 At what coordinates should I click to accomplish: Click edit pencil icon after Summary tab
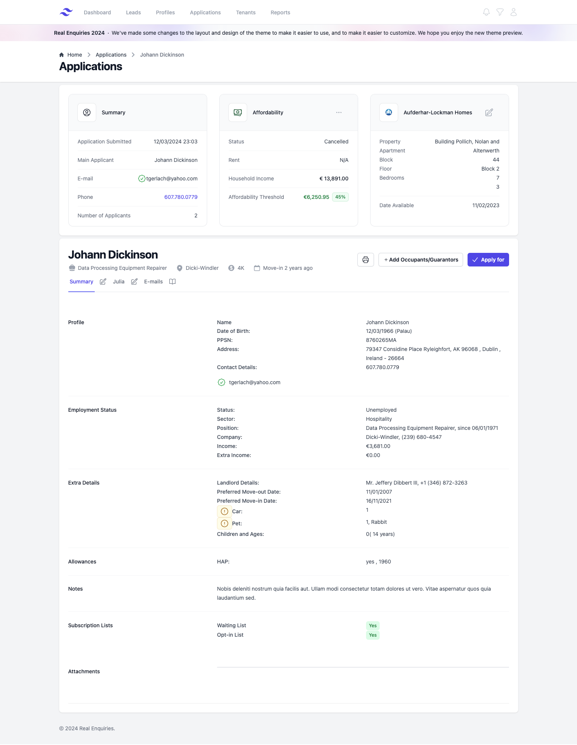[103, 282]
